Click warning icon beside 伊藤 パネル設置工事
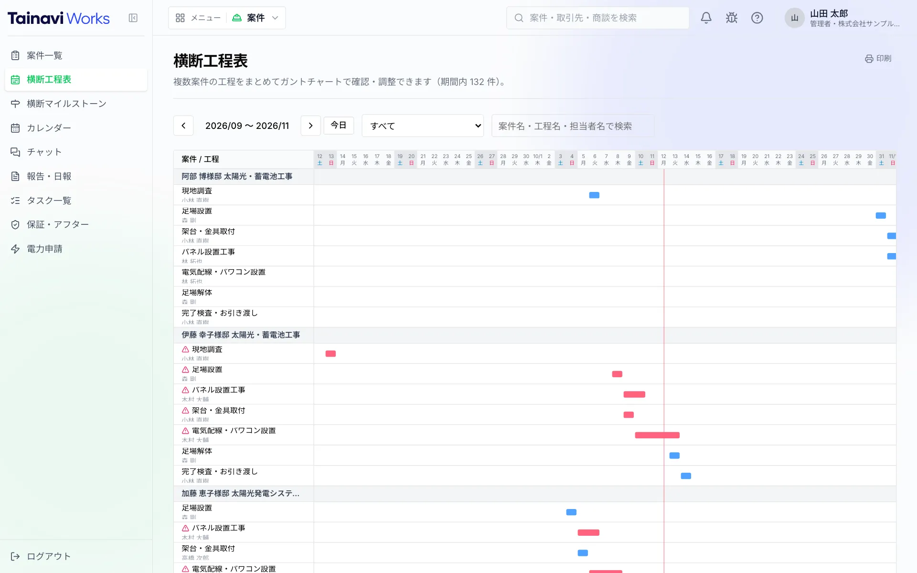 pyautogui.click(x=185, y=390)
